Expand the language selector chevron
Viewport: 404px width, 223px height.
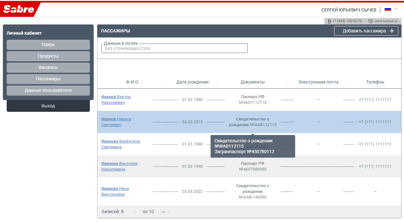[x=396, y=9]
